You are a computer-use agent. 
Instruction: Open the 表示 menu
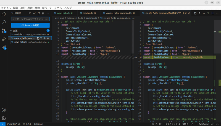point(30,8)
